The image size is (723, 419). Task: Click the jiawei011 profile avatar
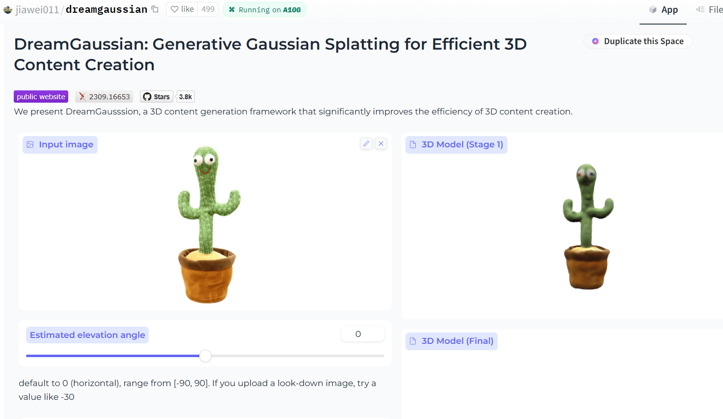7,9
